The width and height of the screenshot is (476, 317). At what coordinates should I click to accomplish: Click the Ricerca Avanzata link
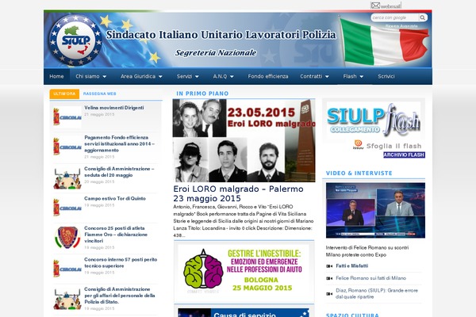[x=401, y=26]
